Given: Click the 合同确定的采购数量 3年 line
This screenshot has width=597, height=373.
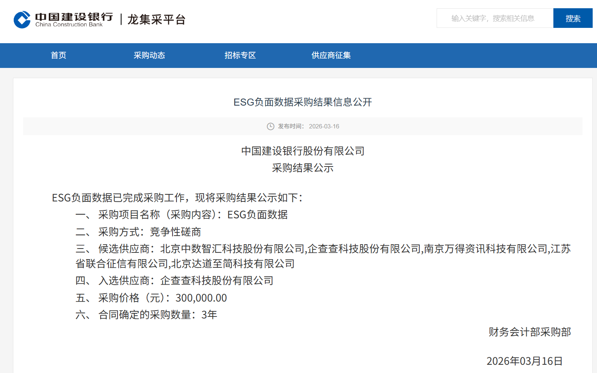Looking at the screenshot, I should click(x=157, y=315).
